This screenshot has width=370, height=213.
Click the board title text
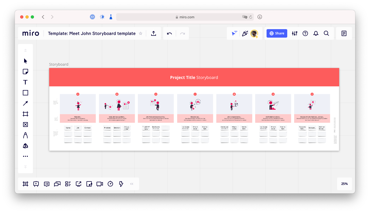click(x=92, y=33)
